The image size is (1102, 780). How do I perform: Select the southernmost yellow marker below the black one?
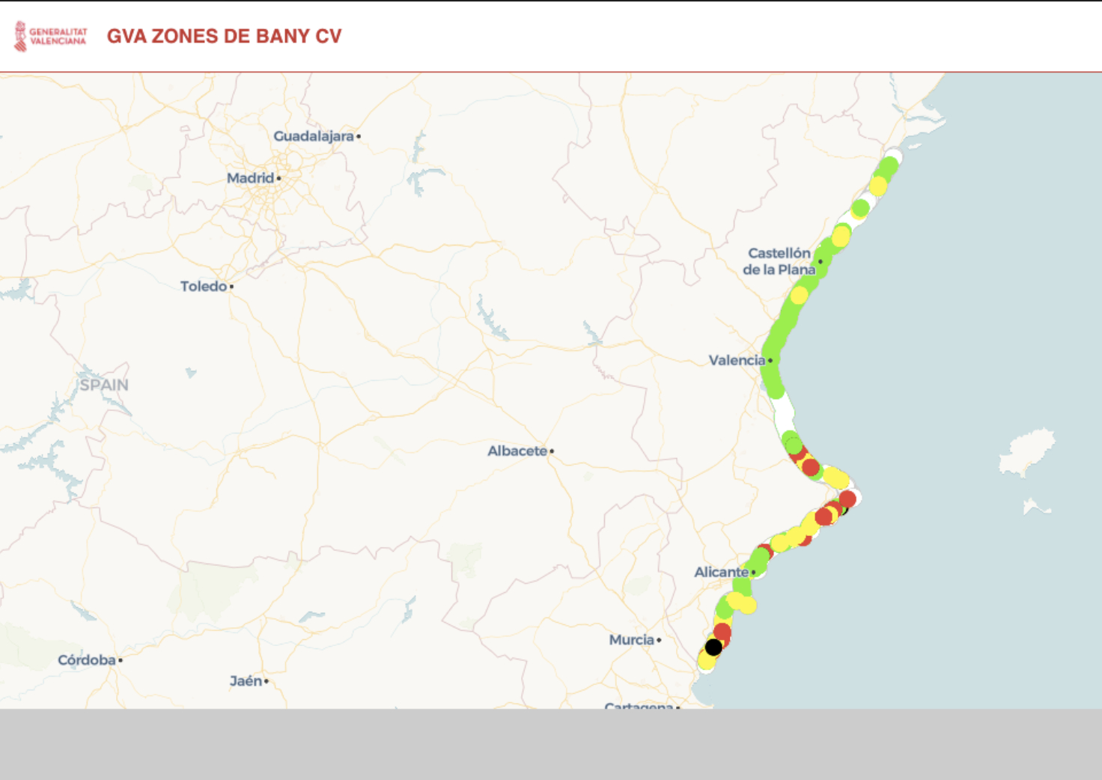(706, 660)
